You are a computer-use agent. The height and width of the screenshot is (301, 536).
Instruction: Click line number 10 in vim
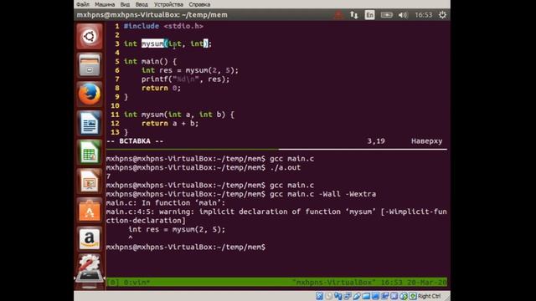(x=115, y=106)
